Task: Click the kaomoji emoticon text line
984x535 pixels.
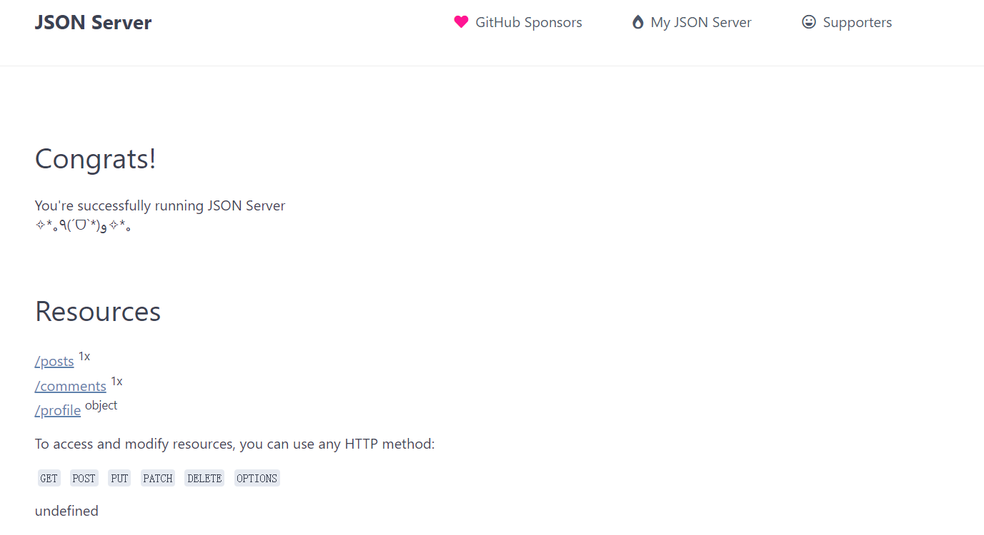Action: [x=83, y=227]
